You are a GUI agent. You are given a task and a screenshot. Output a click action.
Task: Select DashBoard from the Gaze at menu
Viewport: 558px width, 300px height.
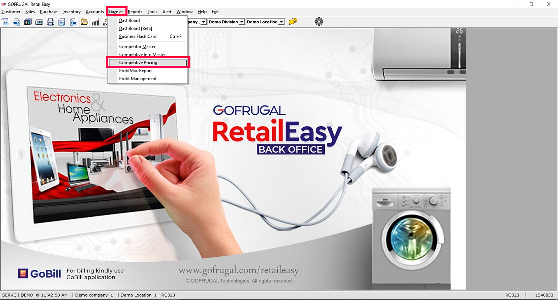(x=148, y=21)
